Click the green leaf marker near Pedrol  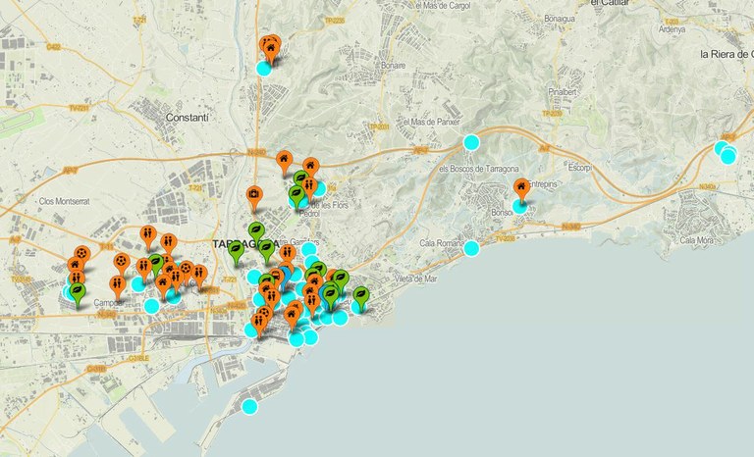(x=296, y=196)
